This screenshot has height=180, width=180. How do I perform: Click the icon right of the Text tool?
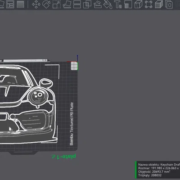pyautogui.click(x=128, y=4)
